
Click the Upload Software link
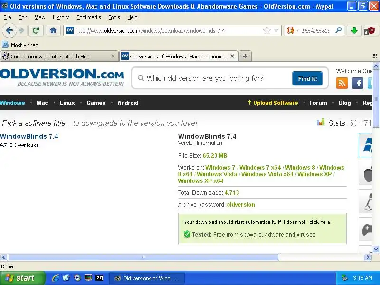coord(273,103)
